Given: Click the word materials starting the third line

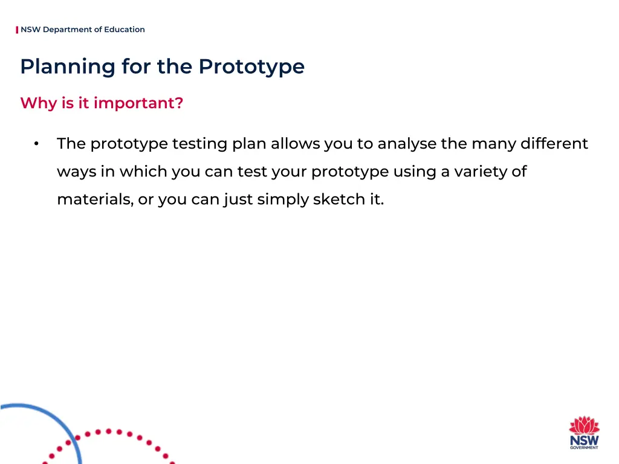Looking at the screenshot, I should click(x=95, y=199).
